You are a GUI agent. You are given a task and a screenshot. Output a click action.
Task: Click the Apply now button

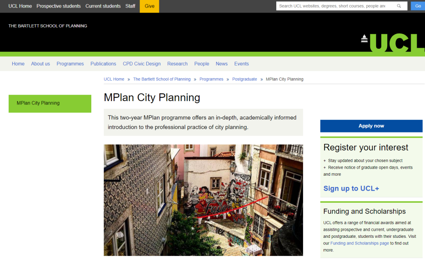(371, 126)
